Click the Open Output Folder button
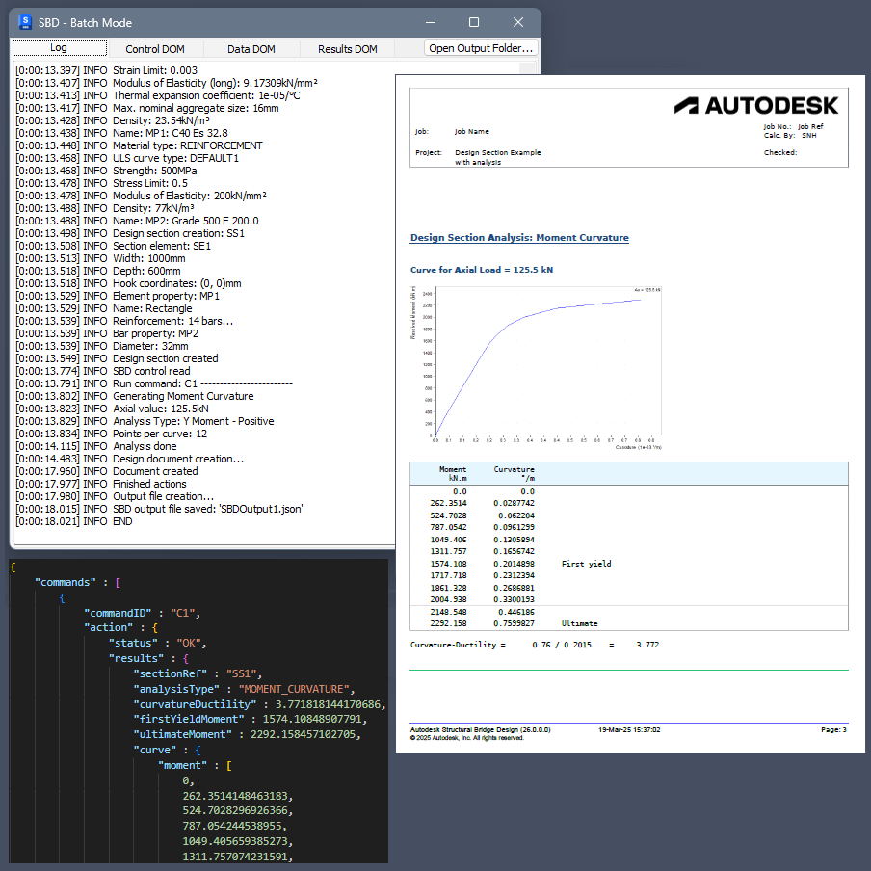Viewport: 871px width, 871px height. pyautogui.click(x=481, y=48)
